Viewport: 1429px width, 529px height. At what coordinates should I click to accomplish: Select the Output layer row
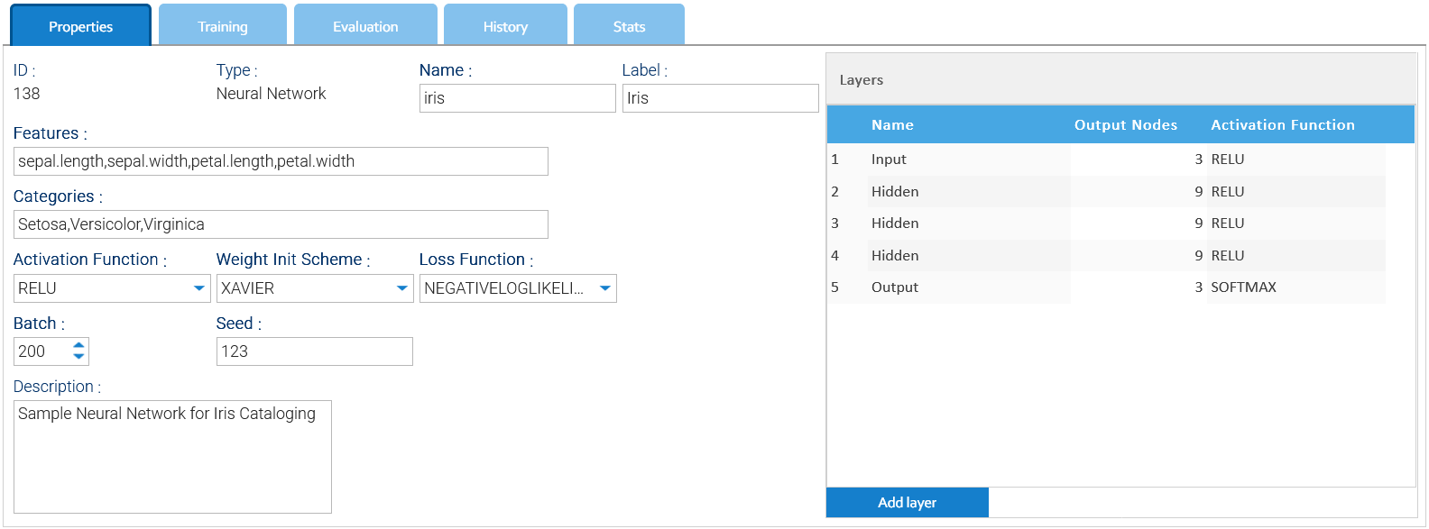[1106, 287]
